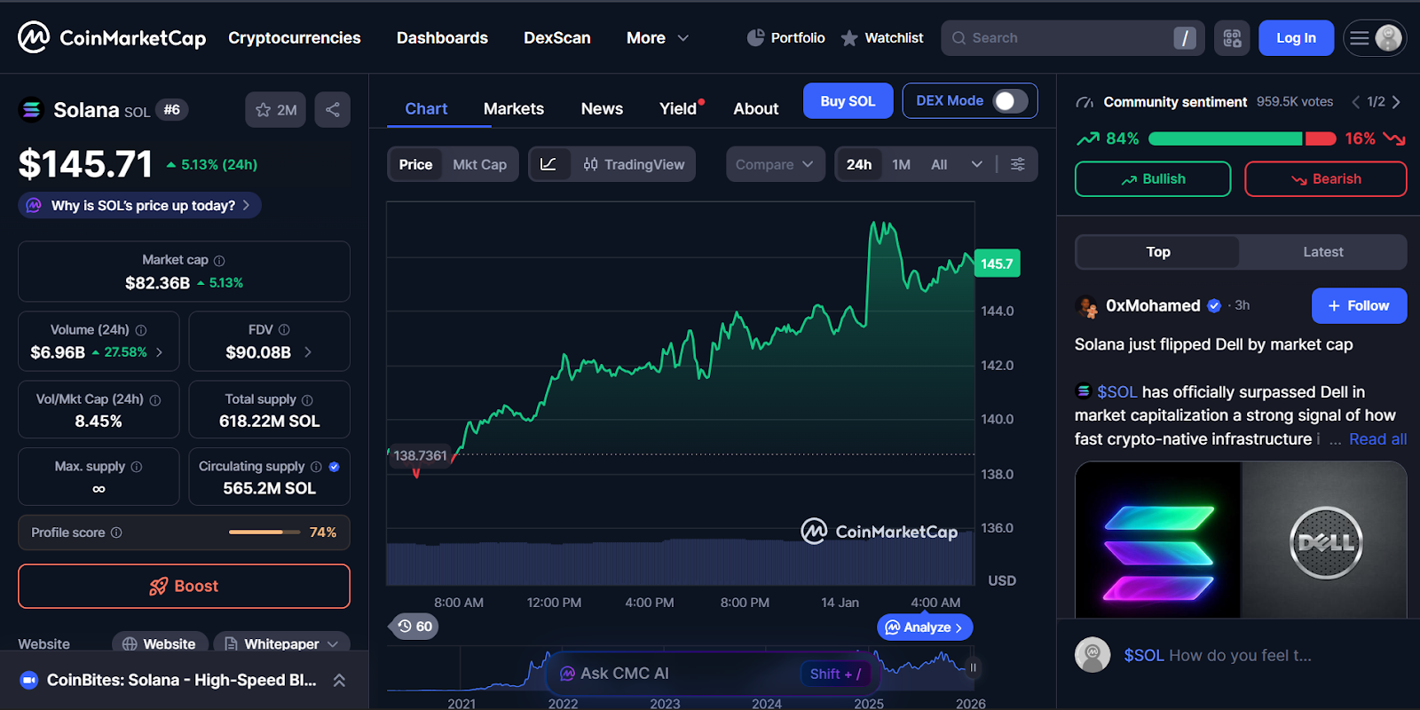Expand the Compare dropdown

click(x=774, y=164)
